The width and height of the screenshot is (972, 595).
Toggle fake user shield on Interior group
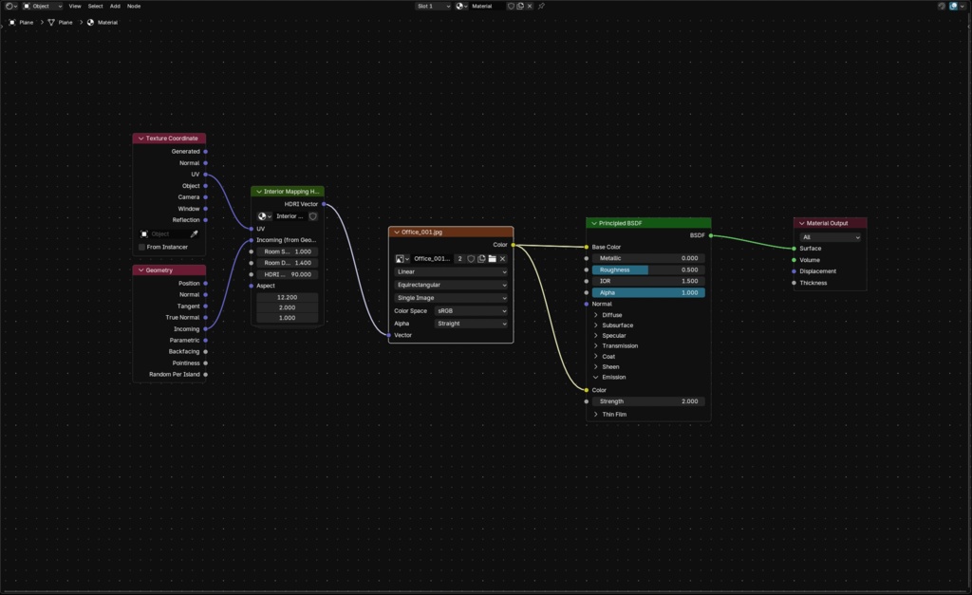point(313,216)
